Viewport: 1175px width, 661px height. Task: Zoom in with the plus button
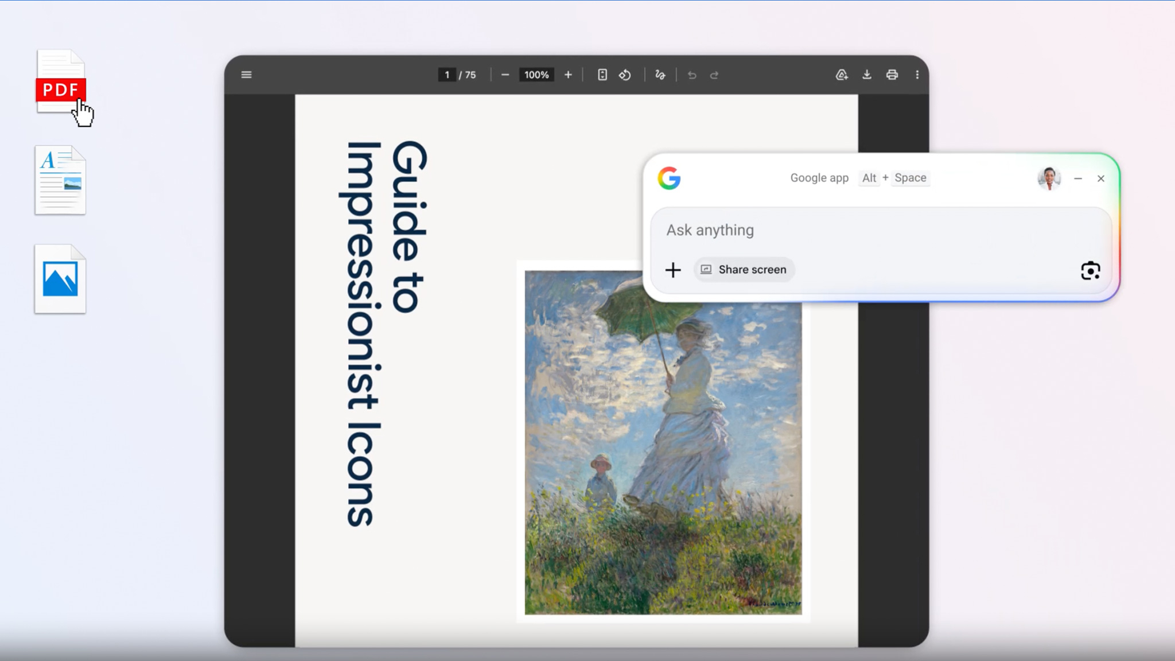568,75
